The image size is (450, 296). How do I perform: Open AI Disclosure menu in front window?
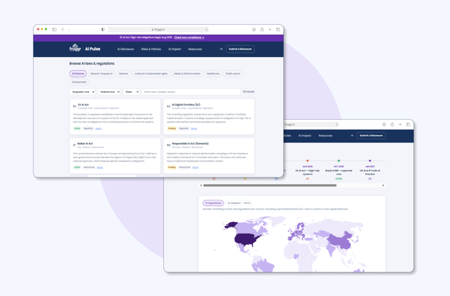point(125,49)
